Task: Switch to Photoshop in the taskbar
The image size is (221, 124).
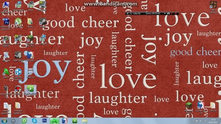Action: 45,121
